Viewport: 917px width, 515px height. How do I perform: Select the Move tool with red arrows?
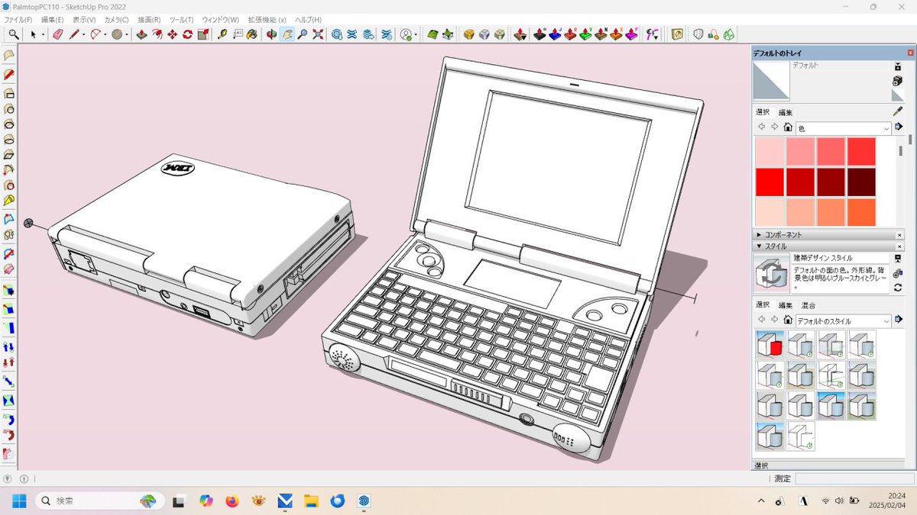[x=172, y=34]
